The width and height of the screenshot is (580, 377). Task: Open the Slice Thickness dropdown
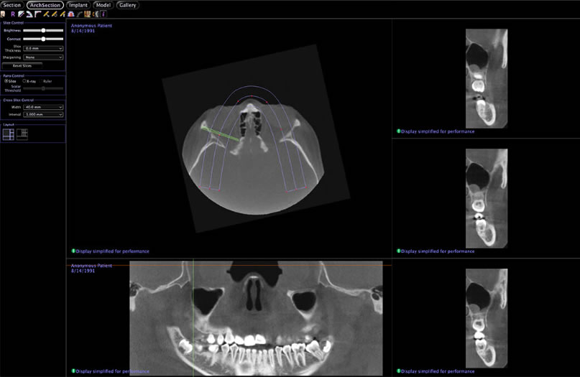coord(43,48)
